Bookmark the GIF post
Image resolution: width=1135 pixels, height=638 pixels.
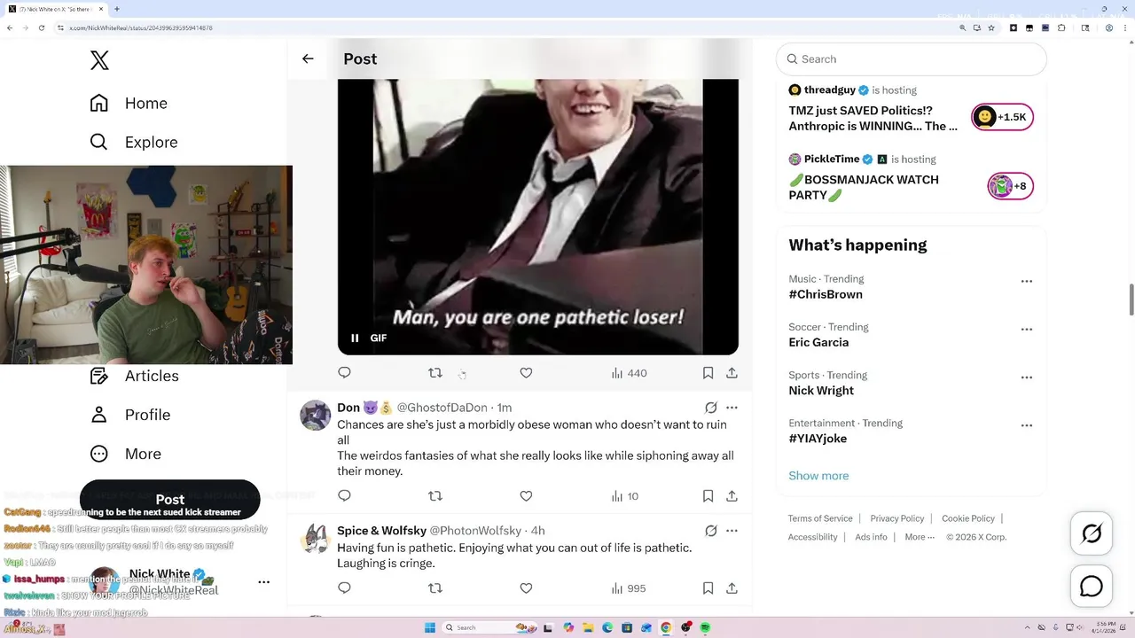point(708,373)
